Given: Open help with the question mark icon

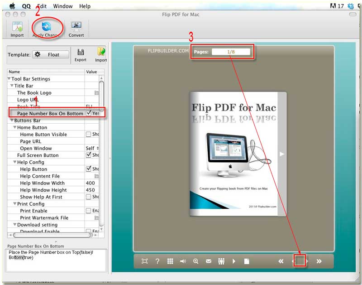Looking at the screenshot, I should pos(157,261).
